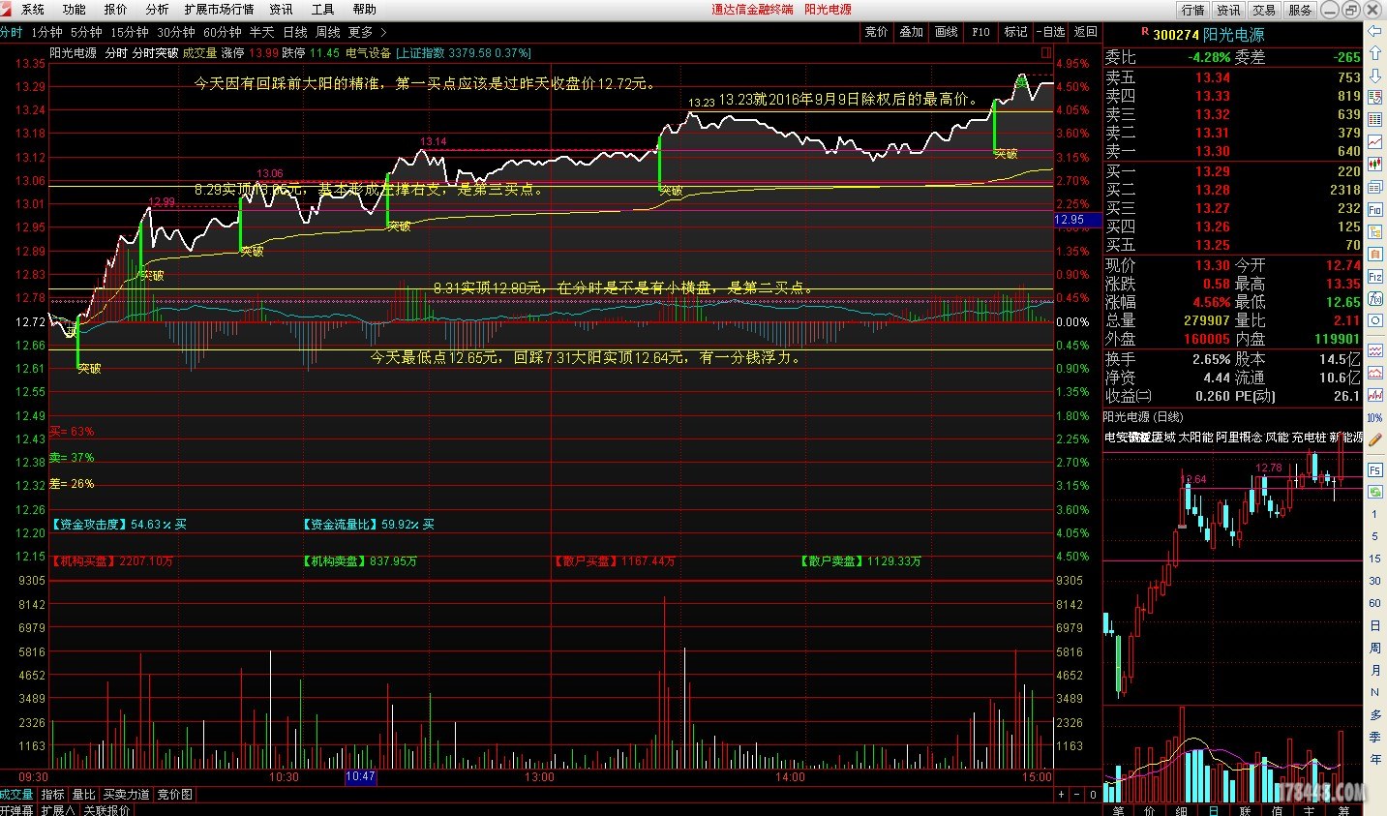Image resolution: width=1387 pixels, height=816 pixels.
Task: Click 服务 button at top right
Action: (1300, 10)
